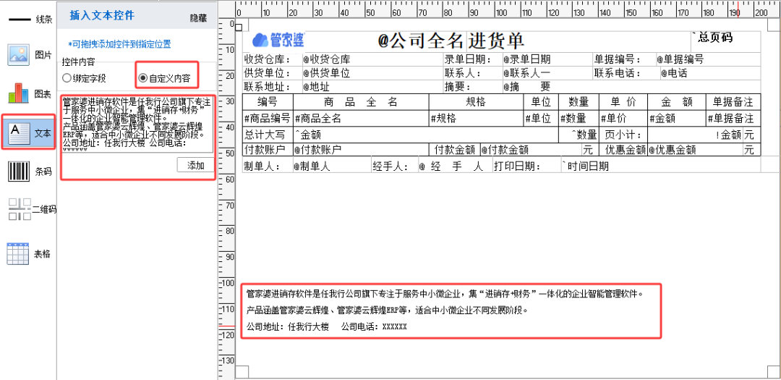Click the 单据编号 label
Image resolution: width=781 pixels, height=380 pixels.
(617, 59)
